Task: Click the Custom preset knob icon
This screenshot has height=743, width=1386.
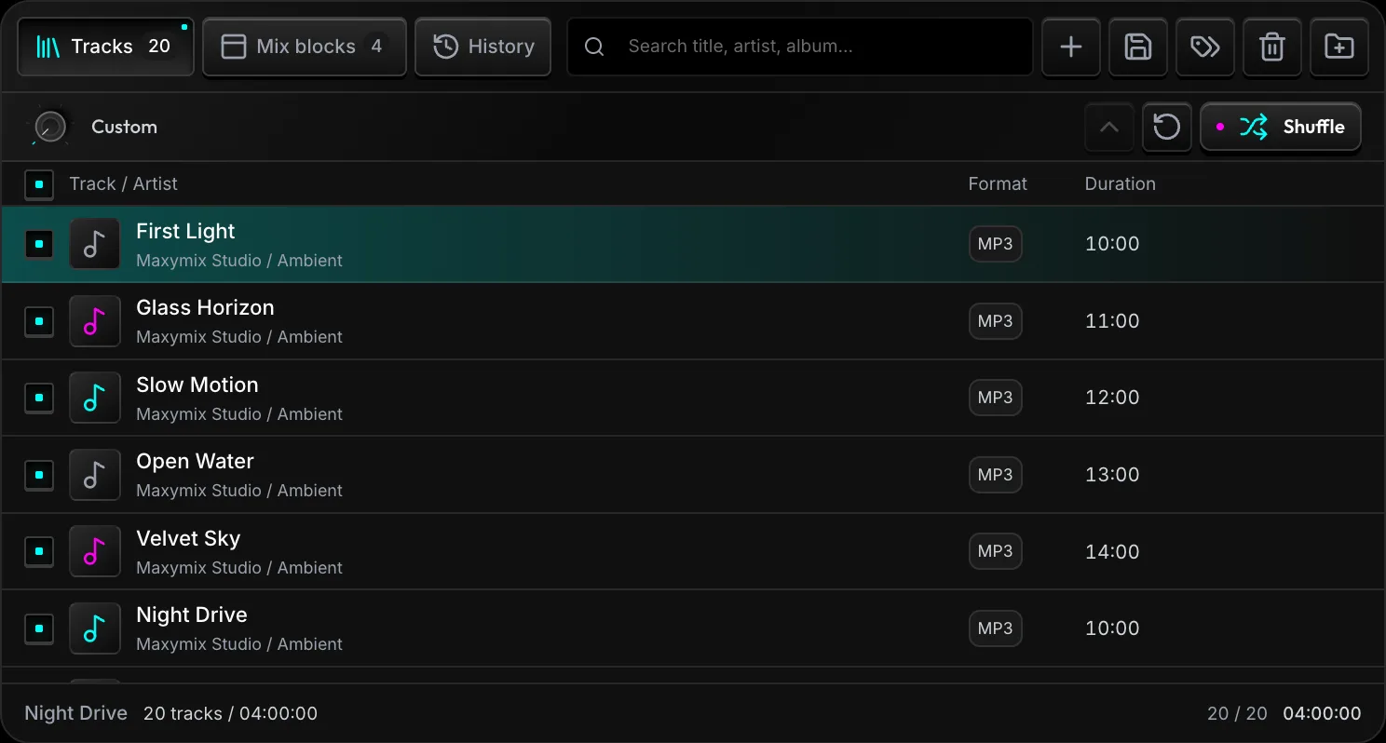Action: [50, 127]
